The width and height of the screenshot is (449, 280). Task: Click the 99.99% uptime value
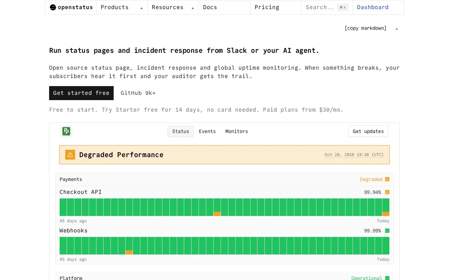[373, 231]
